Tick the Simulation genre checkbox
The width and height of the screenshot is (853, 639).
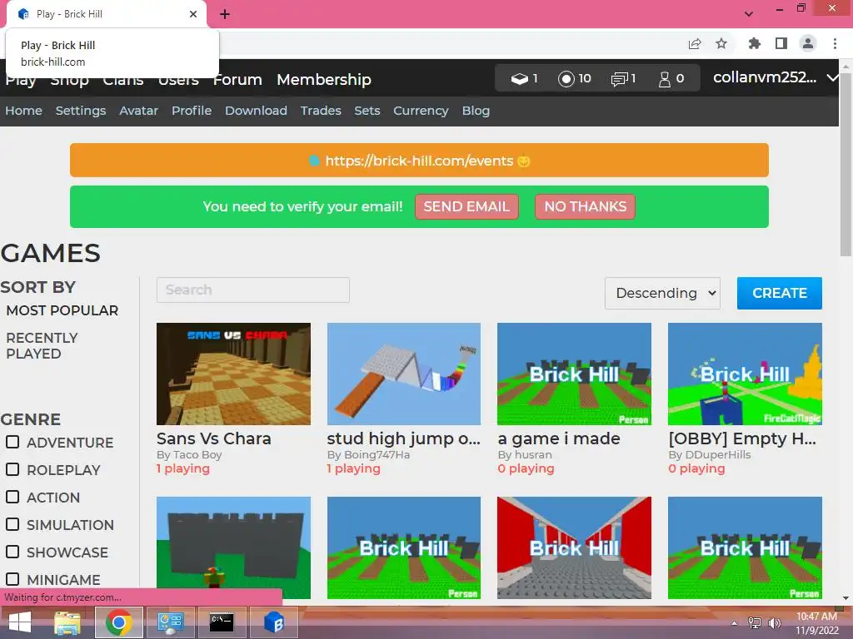click(x=12, y=524)
